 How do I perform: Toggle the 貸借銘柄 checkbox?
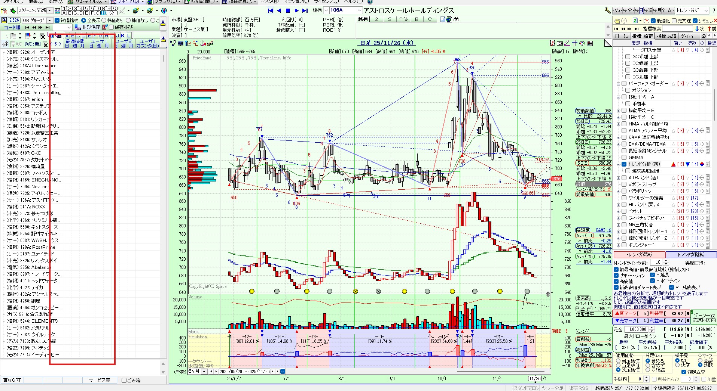click(x=57, y=21)
